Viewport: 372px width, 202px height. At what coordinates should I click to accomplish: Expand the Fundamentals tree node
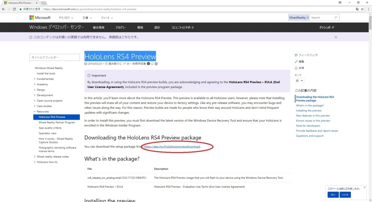pyautogui.click(x=35, y=79)
